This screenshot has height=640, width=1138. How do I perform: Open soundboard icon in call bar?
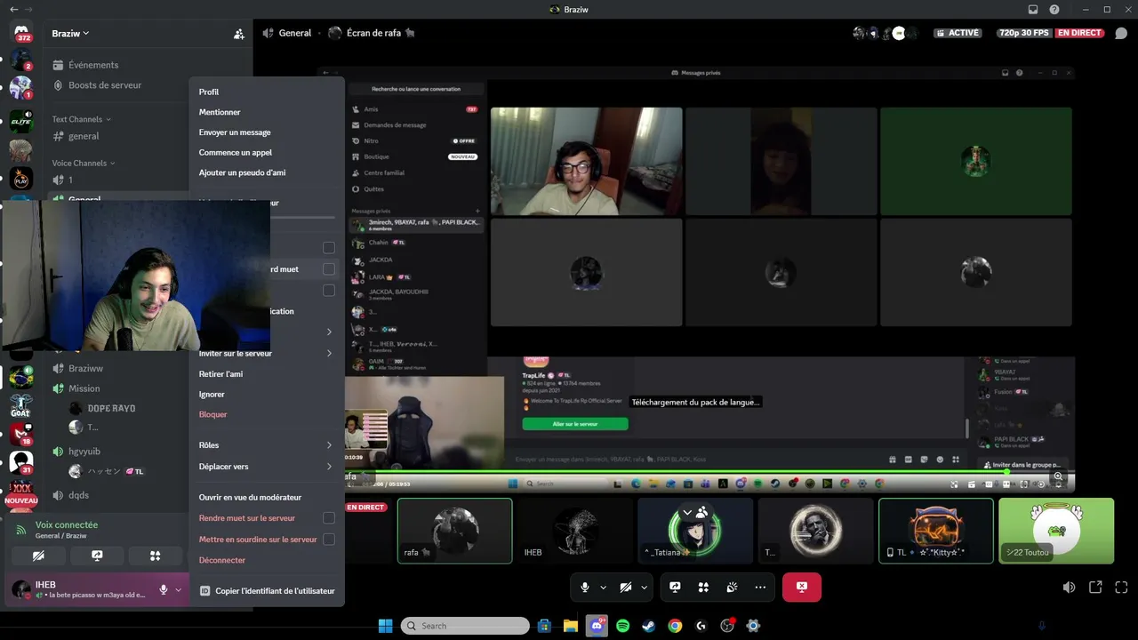(x=732, y=588)
